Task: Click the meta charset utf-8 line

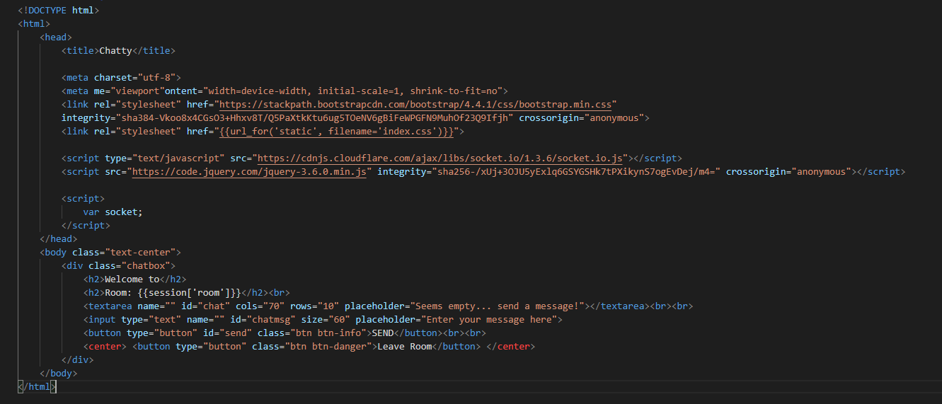Action: pyautogui.click(x=121, y=77)
